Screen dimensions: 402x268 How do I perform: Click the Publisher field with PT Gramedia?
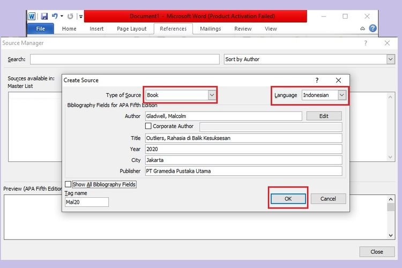tap(243, 171)
